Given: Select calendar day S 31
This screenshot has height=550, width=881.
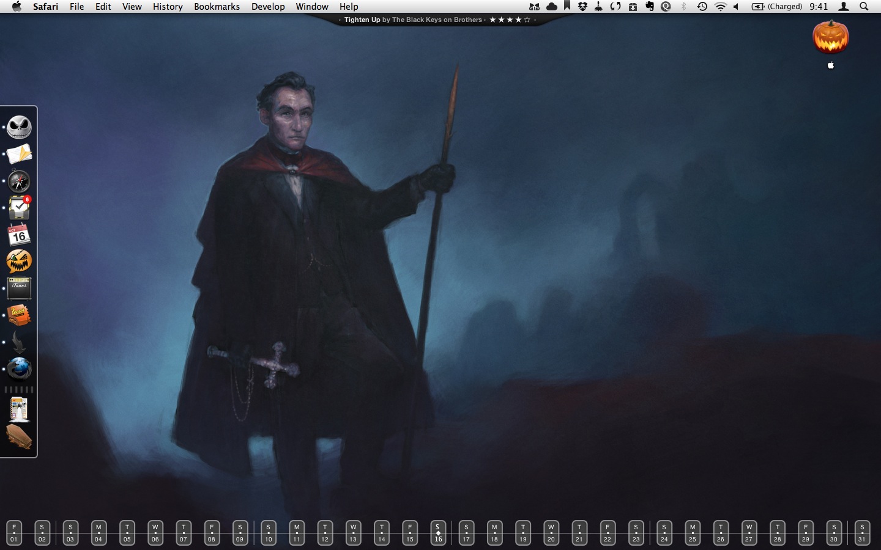Looking at the screenshot, I should point(862,533).
